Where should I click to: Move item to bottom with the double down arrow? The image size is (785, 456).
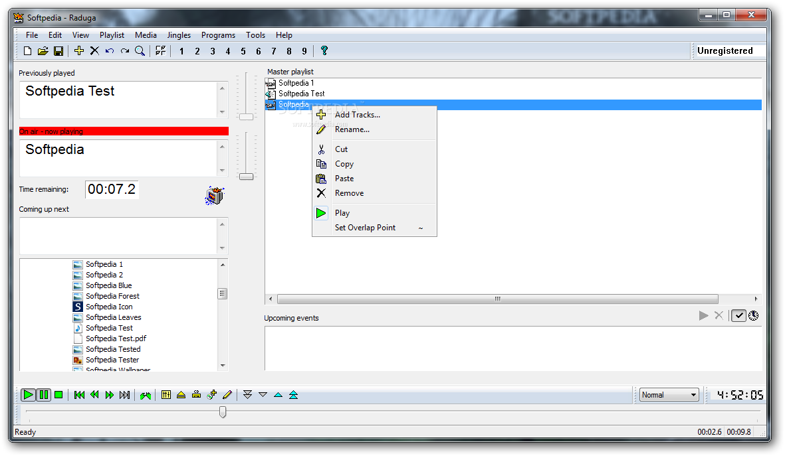(247, 395)
